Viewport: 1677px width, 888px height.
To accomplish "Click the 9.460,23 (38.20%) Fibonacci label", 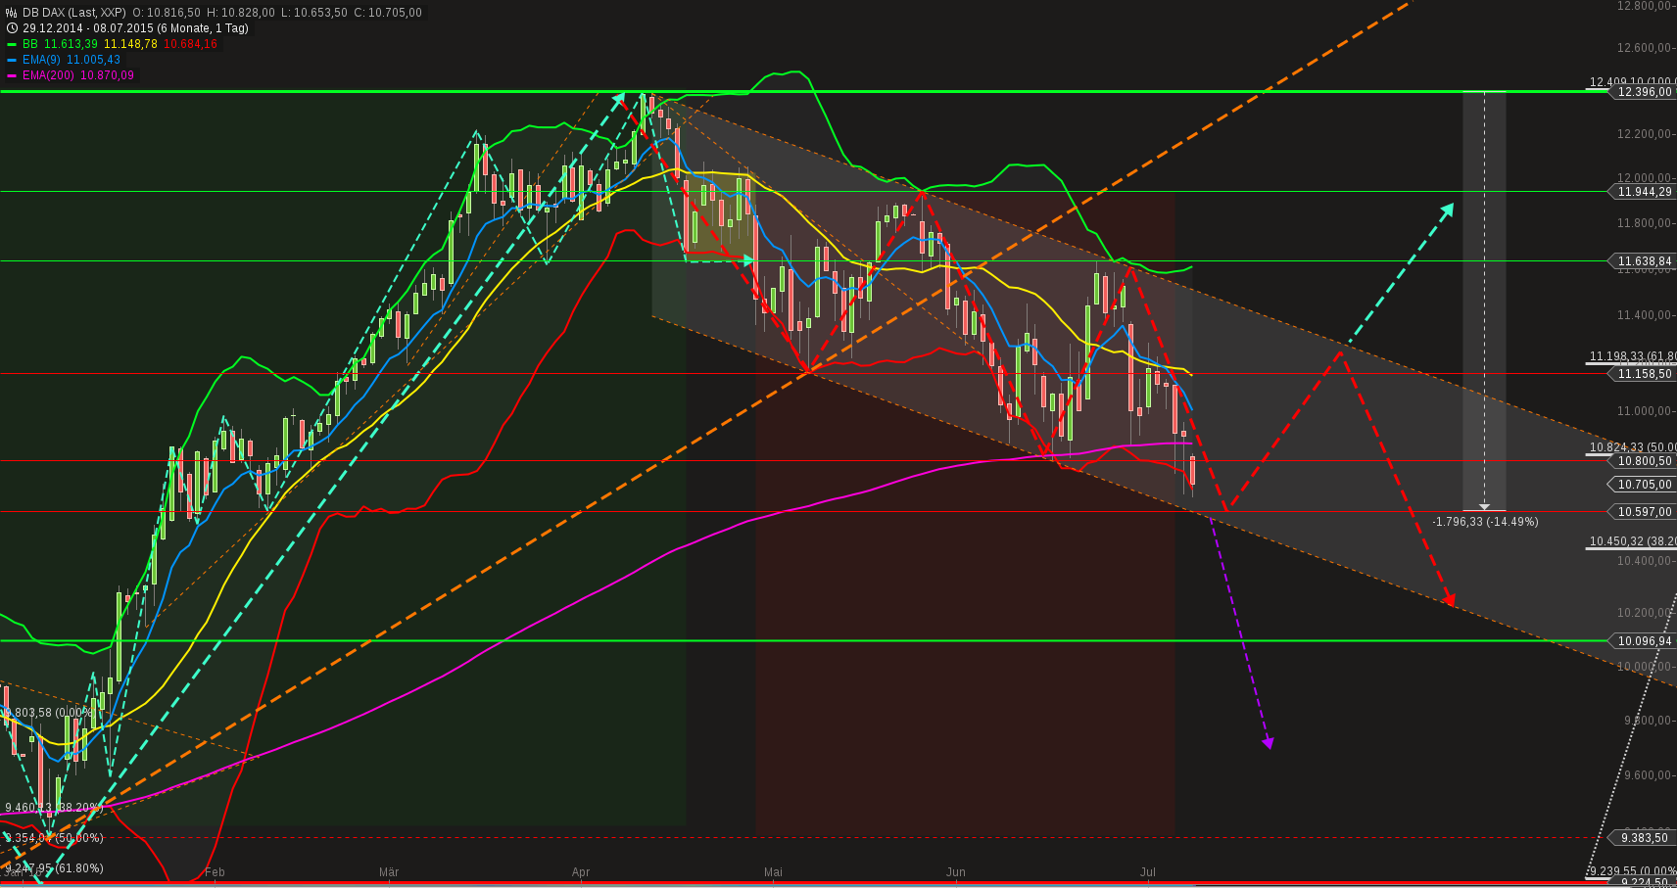I will click(53, 809).
